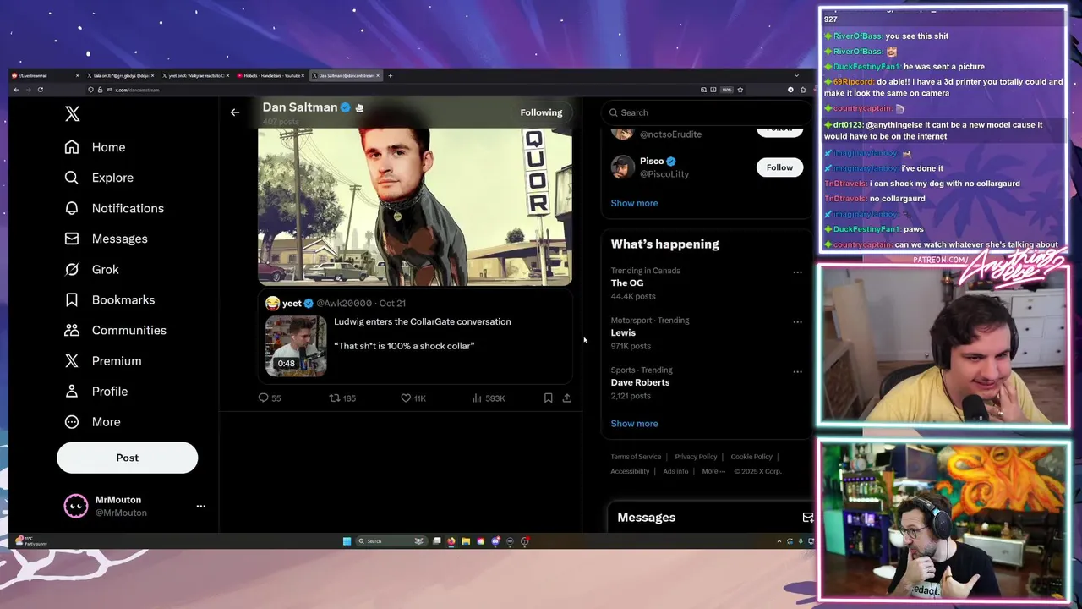The height and width of the screenshot is (609, 1082).
Task: Click Show more under What's happening
Action: (634, 424)
